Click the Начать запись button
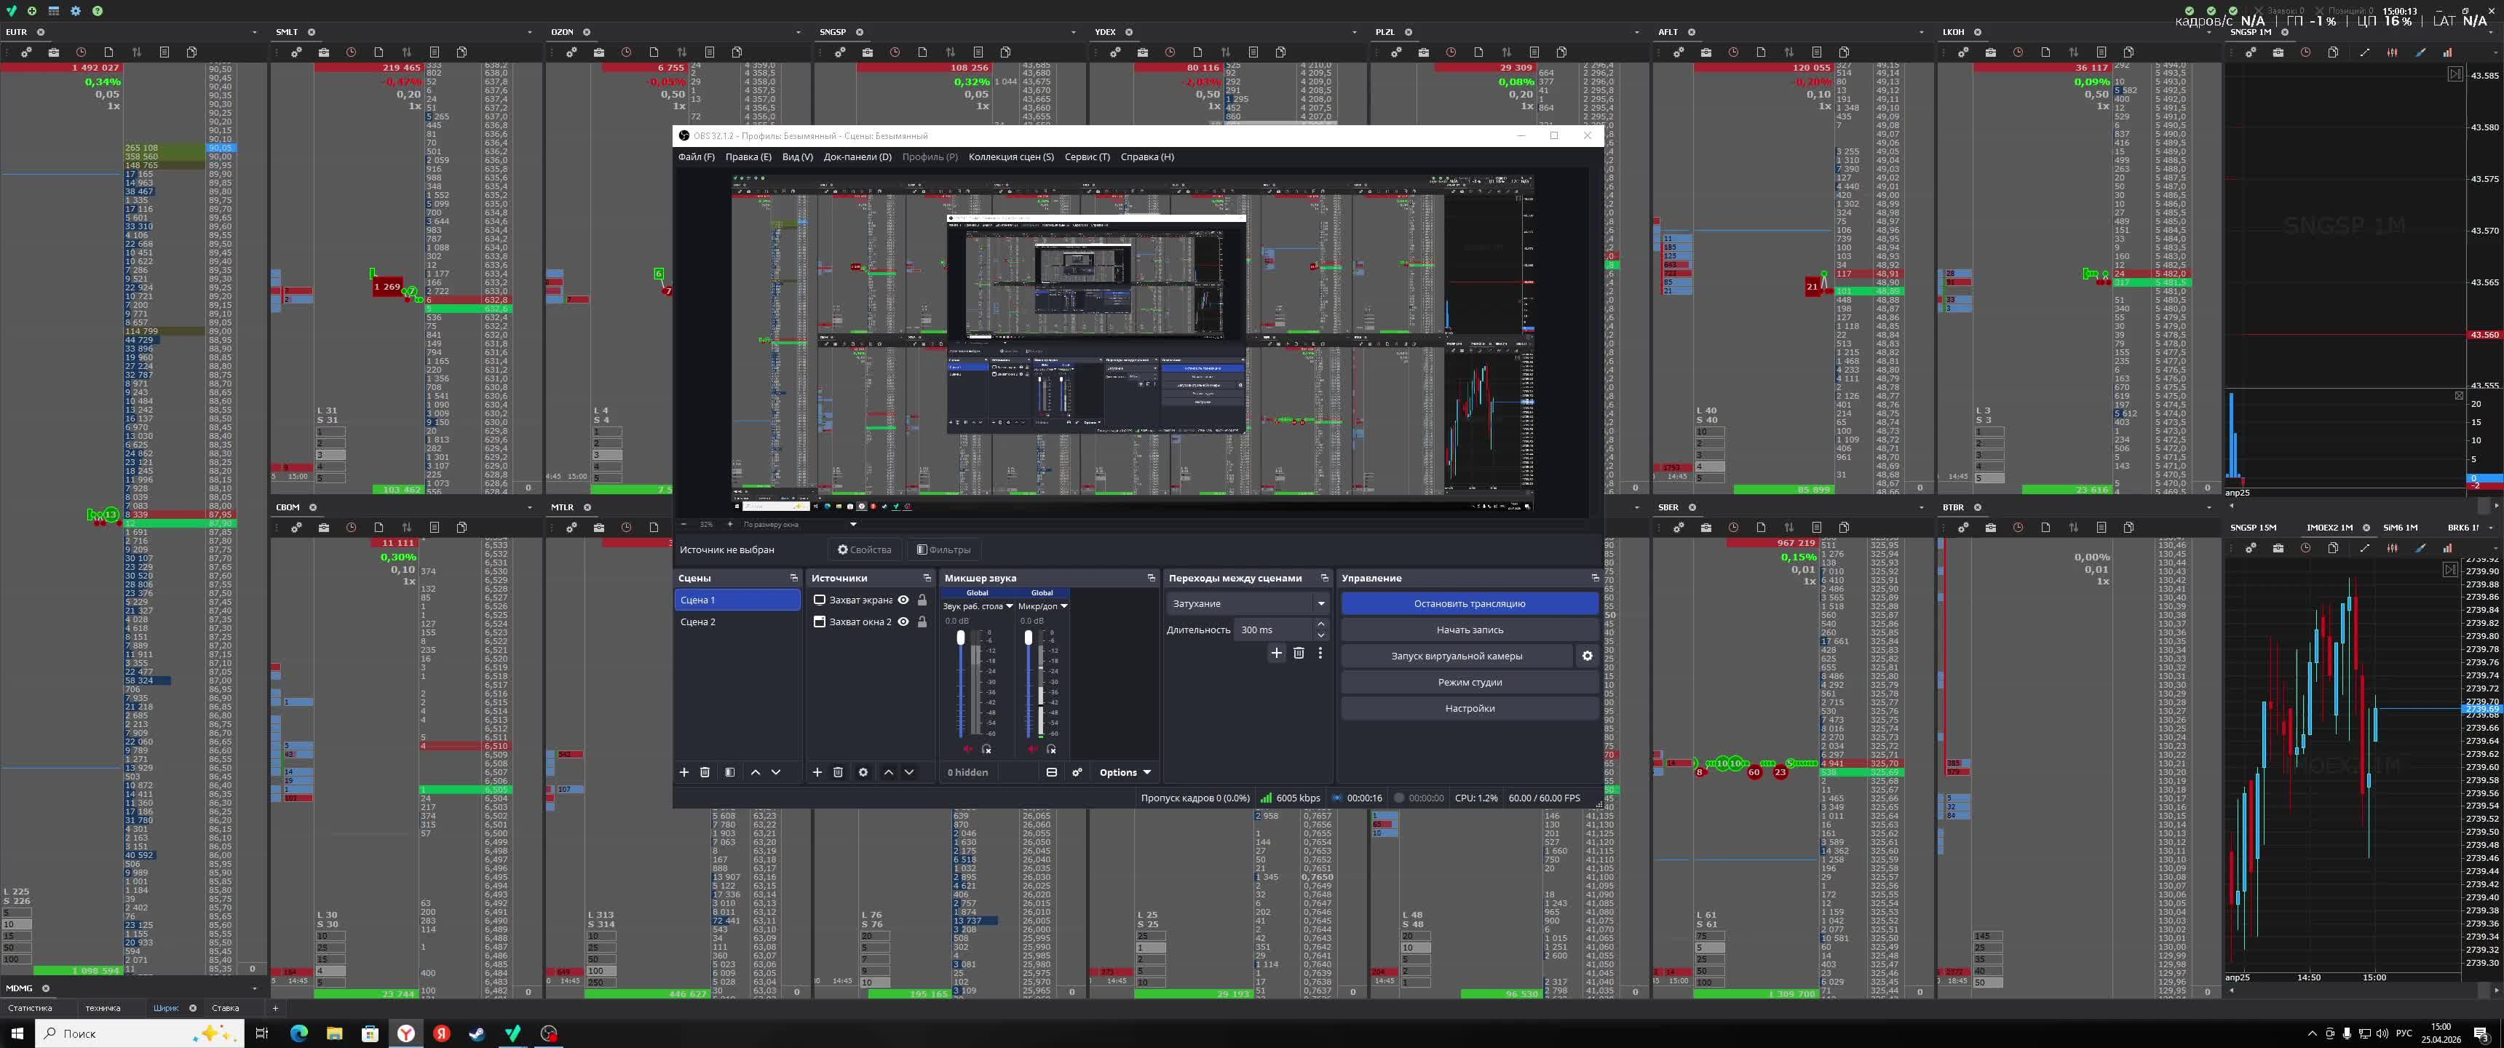Image resolution: width=2504 pixels, height=1048 pixels. (1469, 630)
